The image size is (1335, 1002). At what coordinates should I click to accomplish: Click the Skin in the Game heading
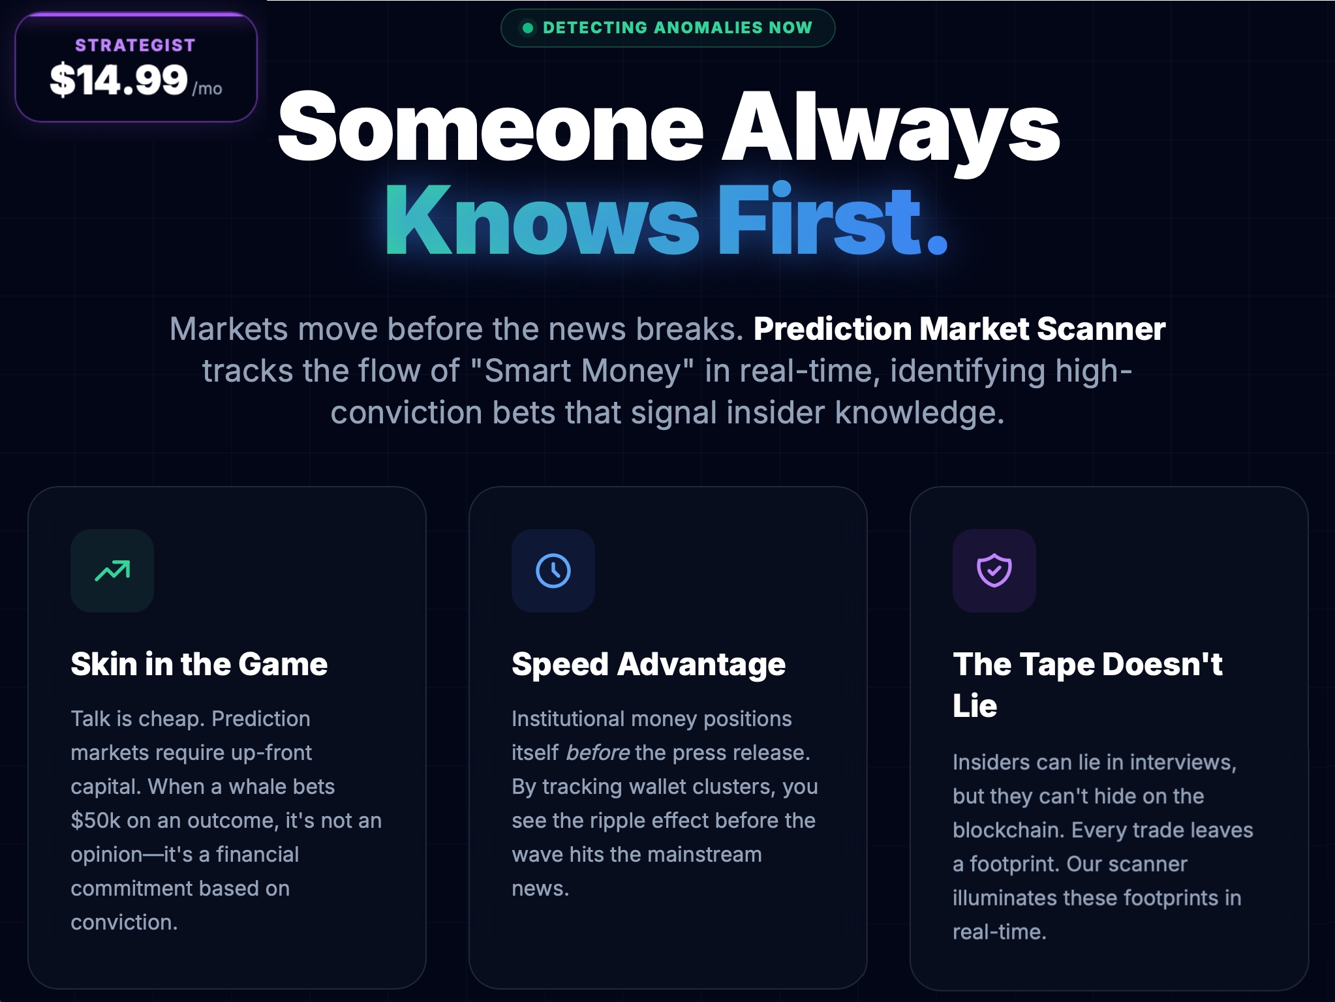click(x=199, y=664)
